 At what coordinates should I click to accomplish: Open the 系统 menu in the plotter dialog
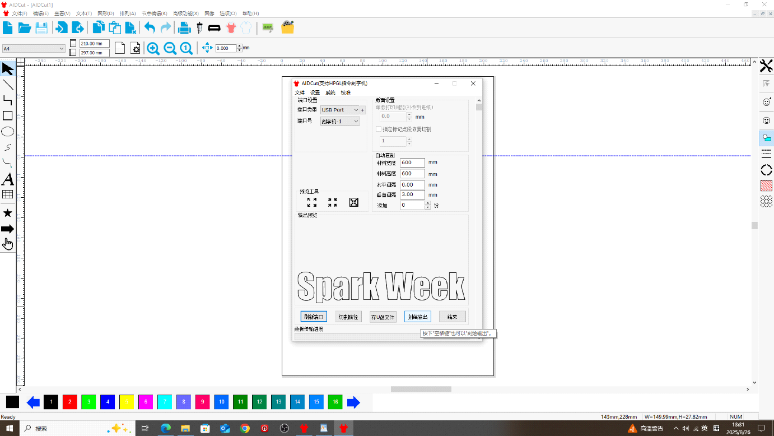[330, 92]
